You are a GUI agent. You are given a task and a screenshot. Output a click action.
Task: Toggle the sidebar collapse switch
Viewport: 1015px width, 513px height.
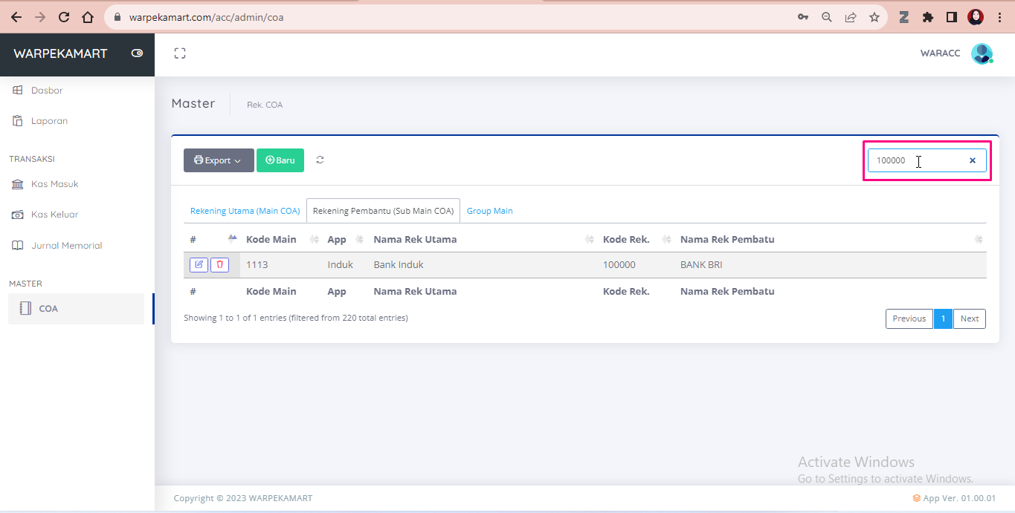point(137,53)
